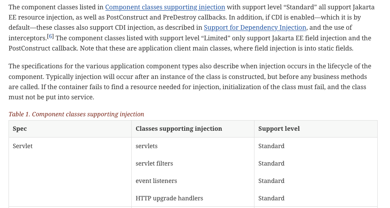Click Standard level for HTTP upgrade handlers
390x208 pixels.
pos(271,198)
